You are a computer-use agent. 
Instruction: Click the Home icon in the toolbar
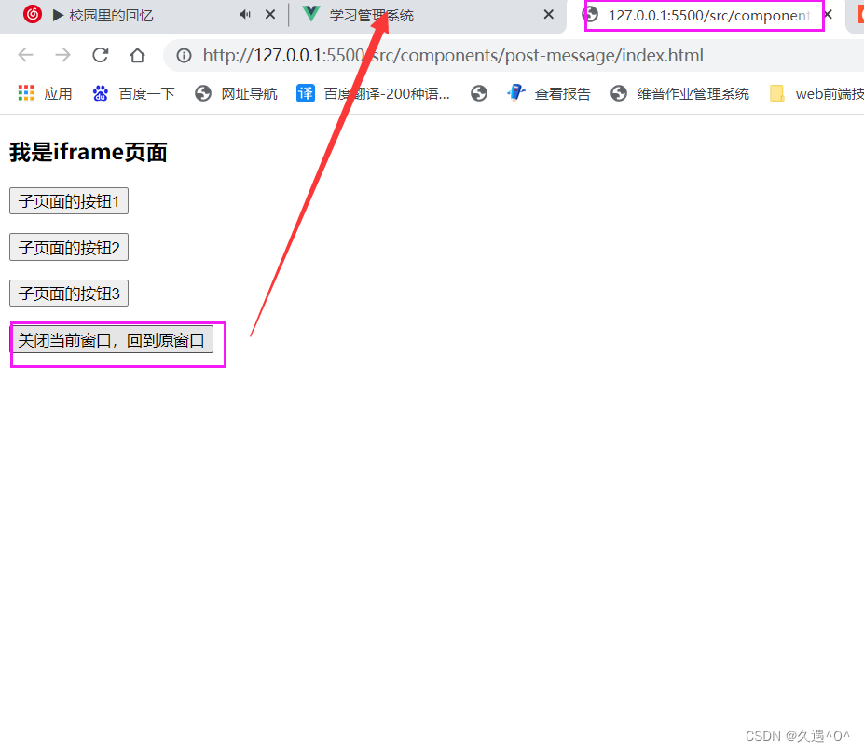click(137, 55)
